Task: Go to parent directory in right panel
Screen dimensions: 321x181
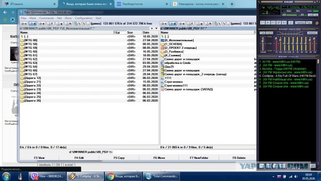Action: click(x=228, y=24)
